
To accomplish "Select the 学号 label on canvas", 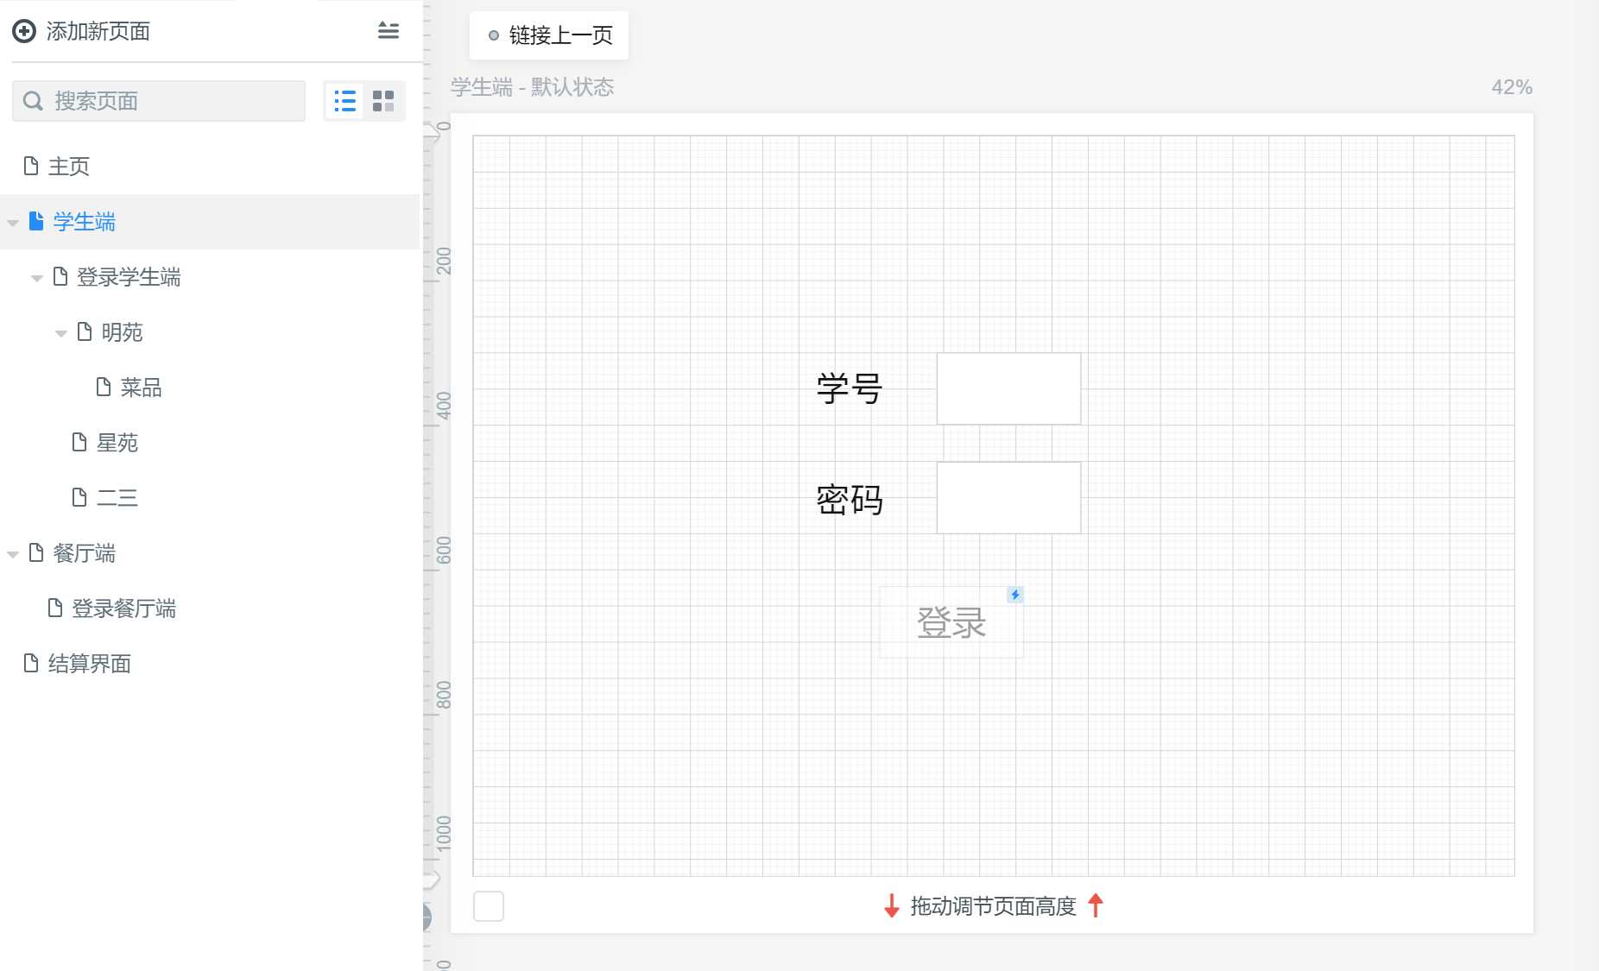I will pyautogui.click(x=850, y=388).
